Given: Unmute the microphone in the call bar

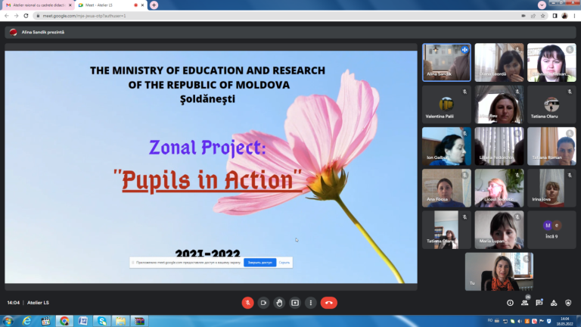Looking at the screenshot, I should (x=247, y=303).
